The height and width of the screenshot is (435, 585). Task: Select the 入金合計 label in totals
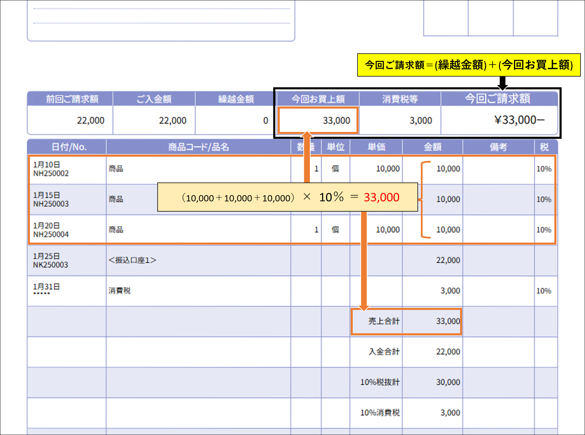point(384,352)
